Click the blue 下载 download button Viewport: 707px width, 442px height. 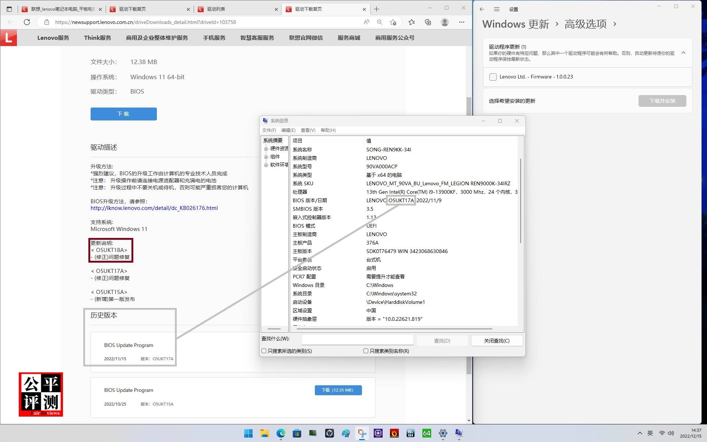click(123, 114)
